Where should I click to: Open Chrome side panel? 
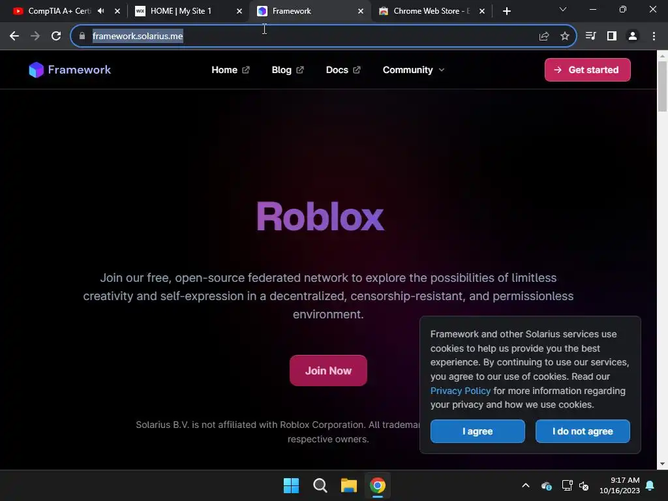click(x=612, y=36)
